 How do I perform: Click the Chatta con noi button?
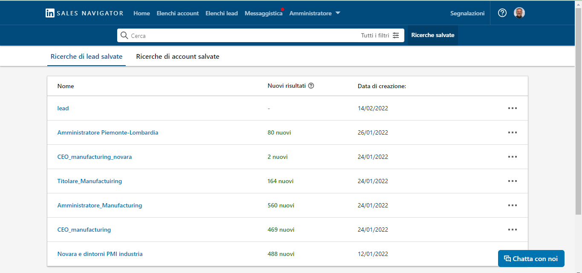[x=531, y=259]
